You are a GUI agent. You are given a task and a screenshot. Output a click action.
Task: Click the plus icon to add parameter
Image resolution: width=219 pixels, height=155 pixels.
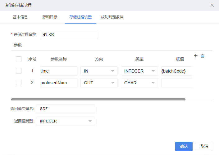click(196, 55)
